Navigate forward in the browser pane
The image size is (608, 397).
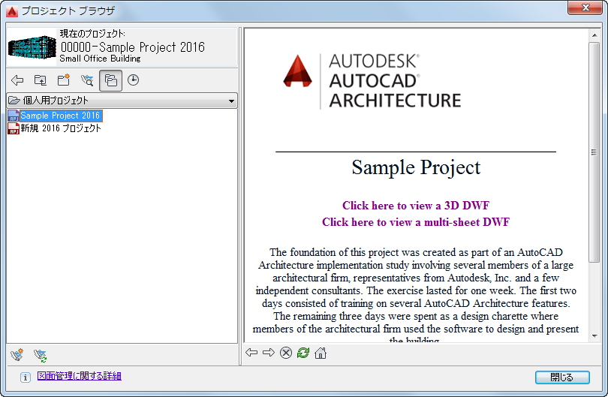(269, 353)
